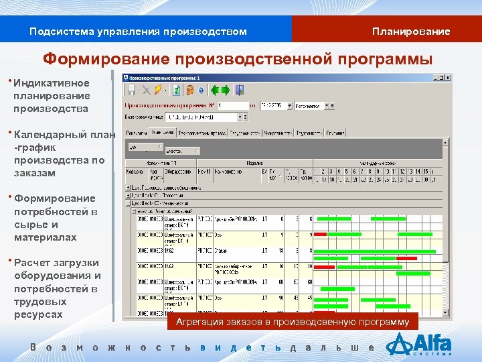This screenshot has width=482, height=362.
Task: Go to next record with green right arrow
Action: coord(226,90)
